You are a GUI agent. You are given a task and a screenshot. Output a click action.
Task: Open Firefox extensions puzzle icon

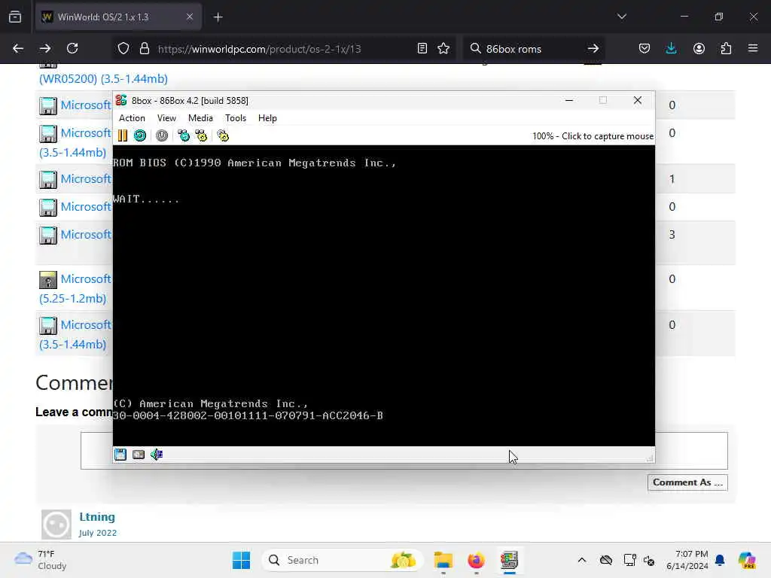pos(726,49)
